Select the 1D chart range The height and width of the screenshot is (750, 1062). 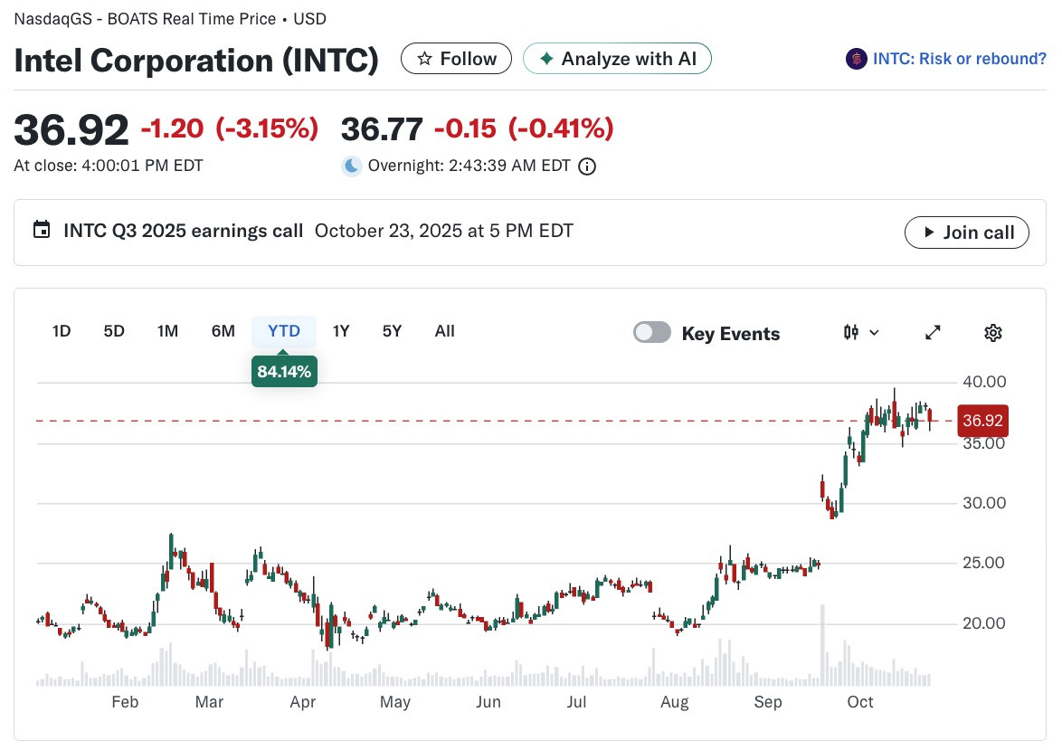coord(61,331)
